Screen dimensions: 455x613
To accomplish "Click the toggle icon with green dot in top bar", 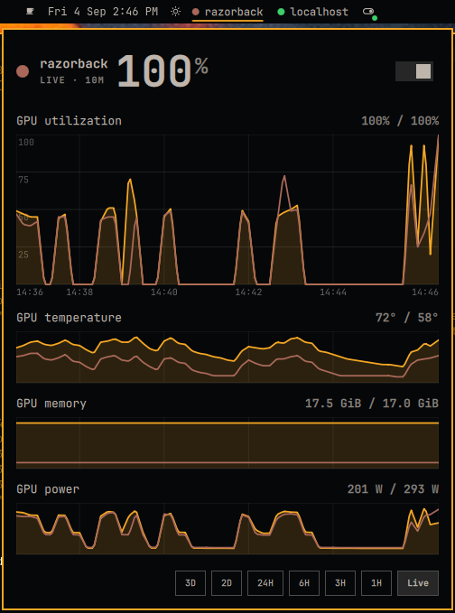I will pyautogui.click(x=369, y=13).
